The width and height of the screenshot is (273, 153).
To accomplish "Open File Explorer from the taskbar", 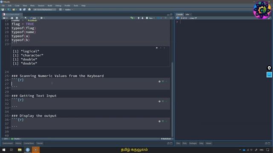I will click(x=20, y=150).
